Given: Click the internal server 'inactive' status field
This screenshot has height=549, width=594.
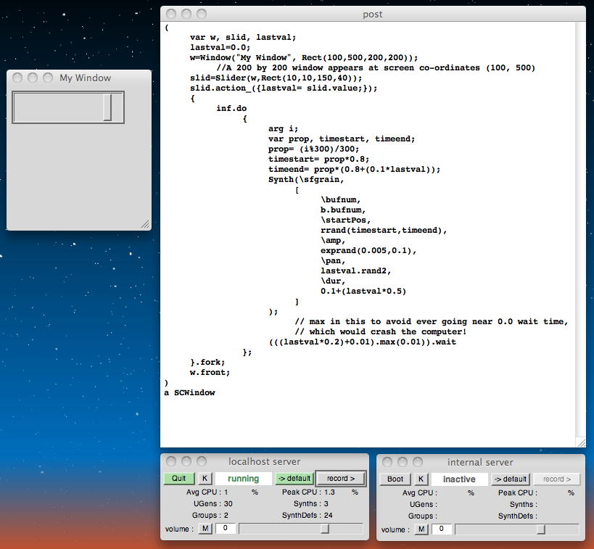Looking at the screenshot, I should pyautogui.click(x=459, y=479).
